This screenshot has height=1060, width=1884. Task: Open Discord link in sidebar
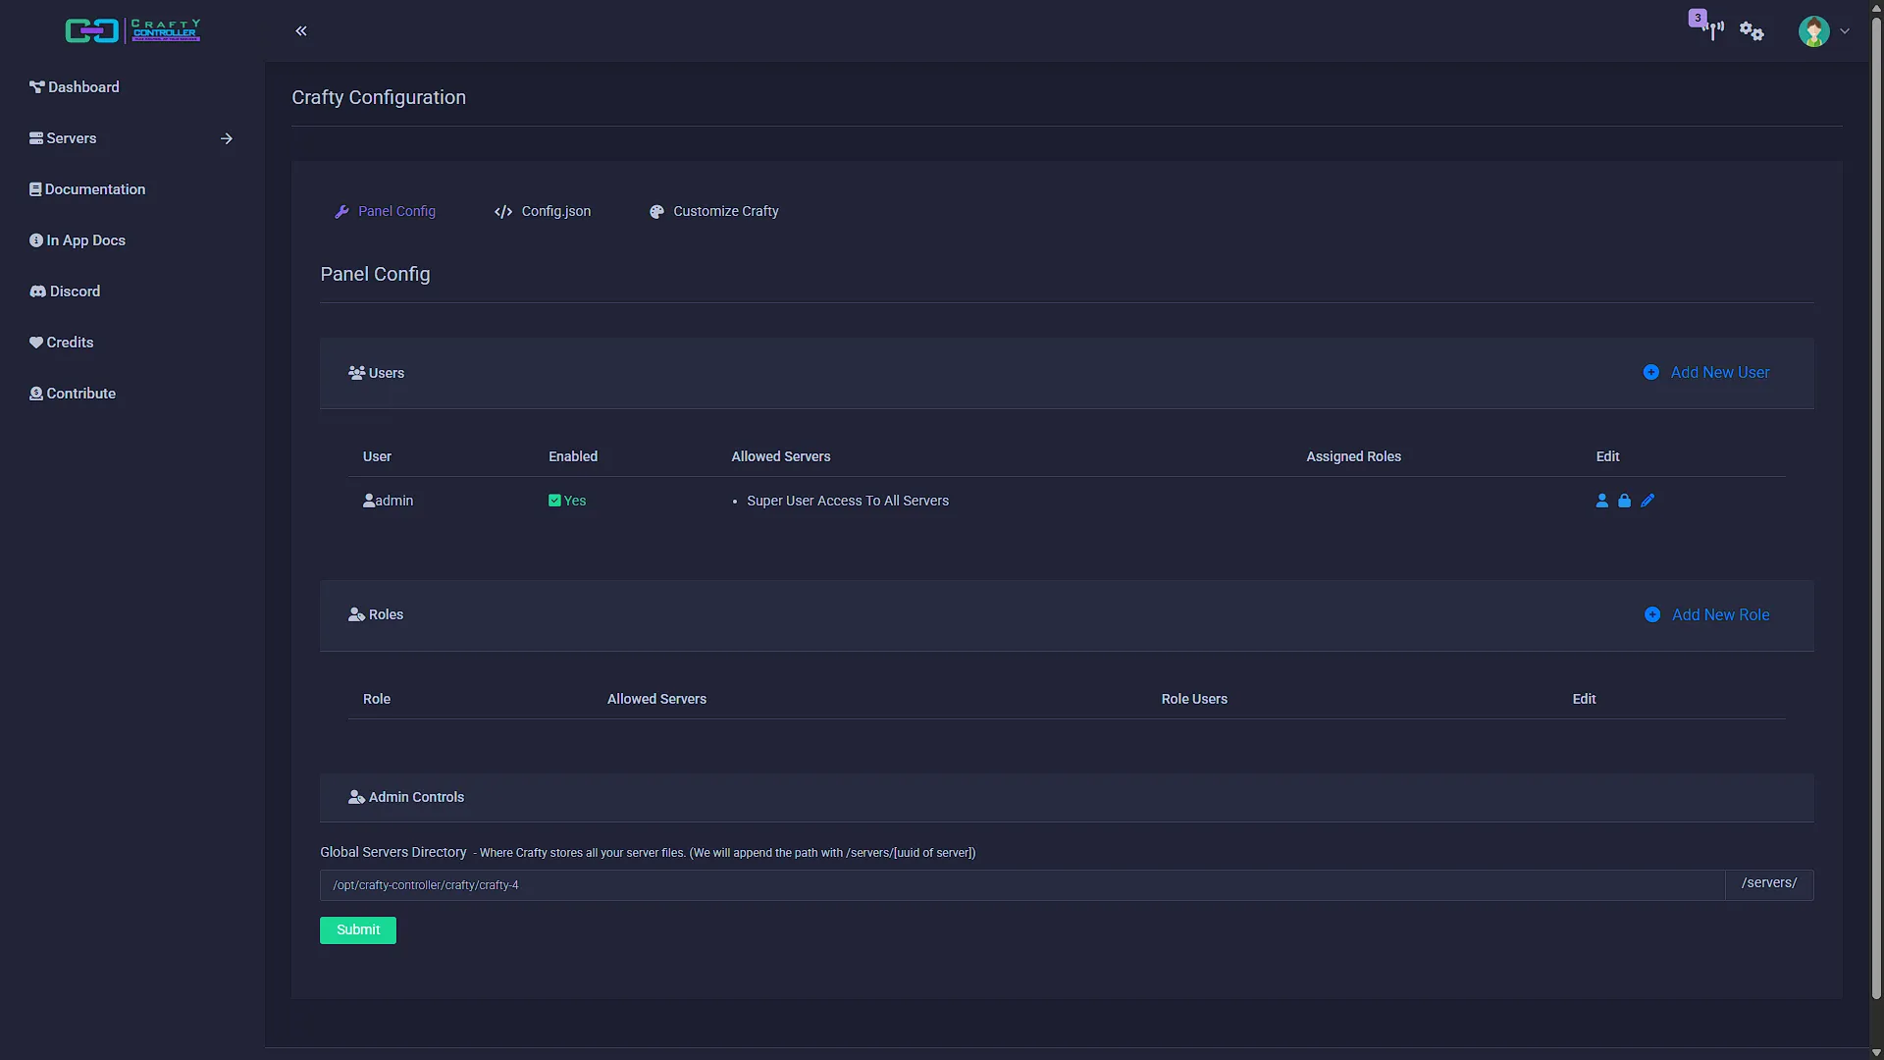tap(65, 291)
